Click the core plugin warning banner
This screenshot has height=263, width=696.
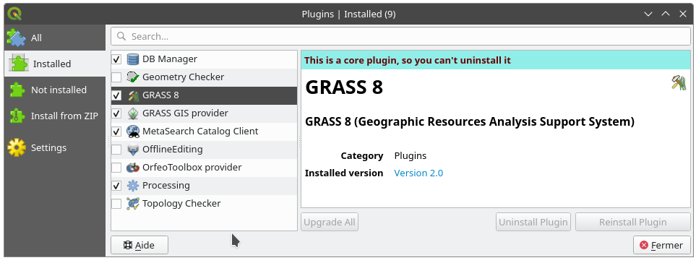pos(496,60)
